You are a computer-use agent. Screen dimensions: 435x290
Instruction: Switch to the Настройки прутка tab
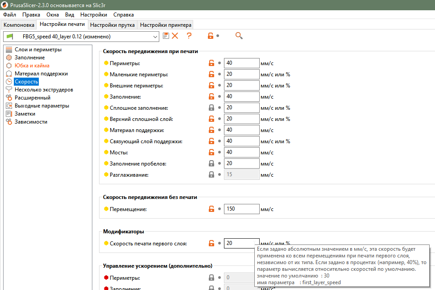click(112, 25)
